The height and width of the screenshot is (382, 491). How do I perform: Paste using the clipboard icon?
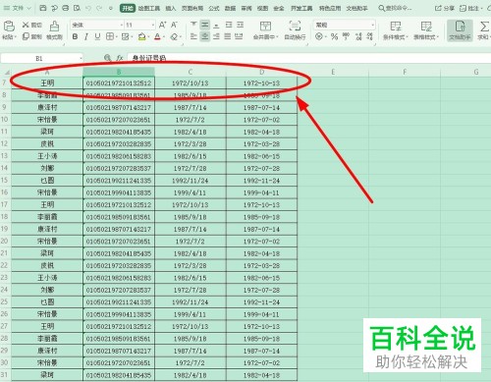tap(9, 27)
